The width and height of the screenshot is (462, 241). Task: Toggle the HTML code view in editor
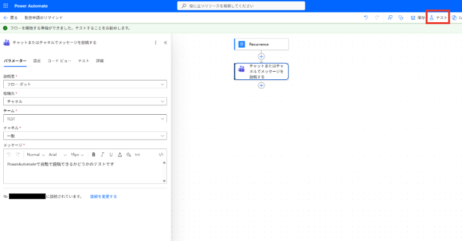coord(161,154)
